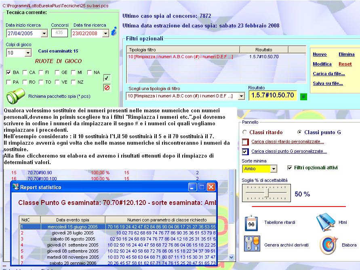The image size is (360, 270).
Task: Click the Tipologia filtro column header
Action: [x=183, y=50]
